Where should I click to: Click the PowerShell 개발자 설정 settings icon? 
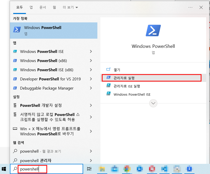click(x=15, y=105)
